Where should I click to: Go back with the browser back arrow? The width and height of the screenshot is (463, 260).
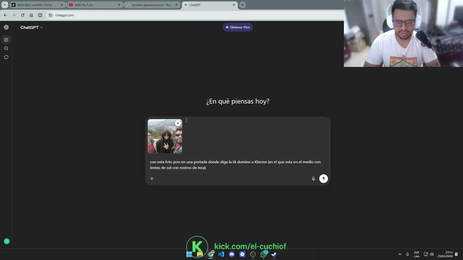(x=5, y=15)
